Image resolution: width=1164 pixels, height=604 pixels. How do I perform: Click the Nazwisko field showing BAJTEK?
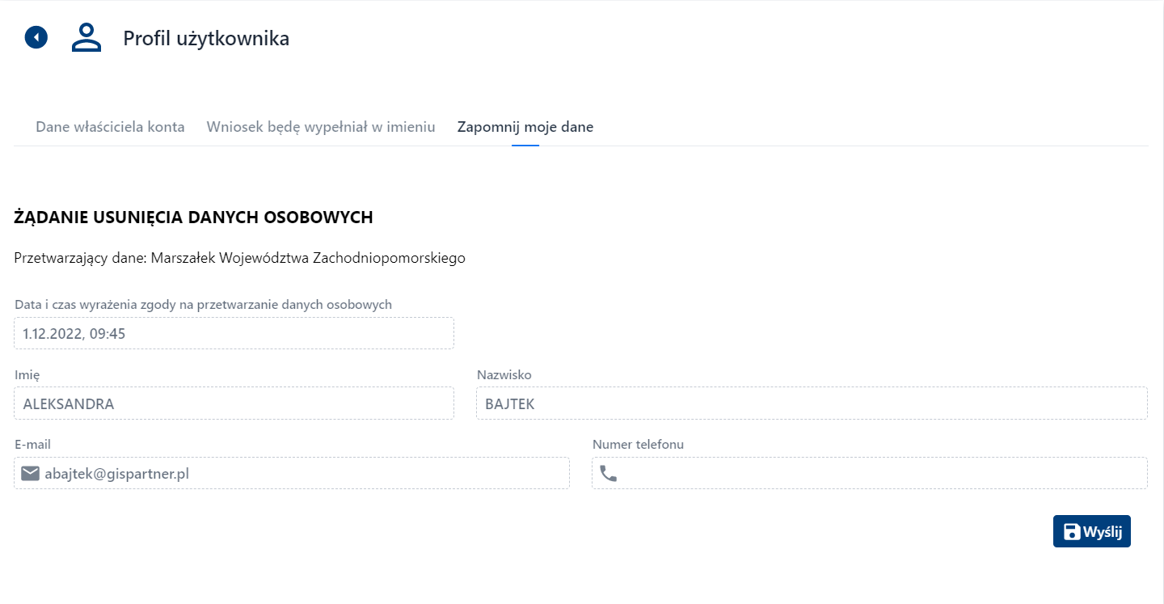(x=811, y=403)
